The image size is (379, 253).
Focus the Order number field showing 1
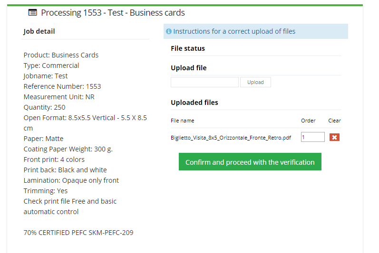click(x=312, y=137)
